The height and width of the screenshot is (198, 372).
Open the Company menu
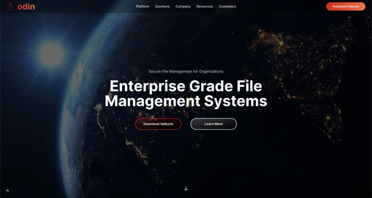click(x=183, y=6)
